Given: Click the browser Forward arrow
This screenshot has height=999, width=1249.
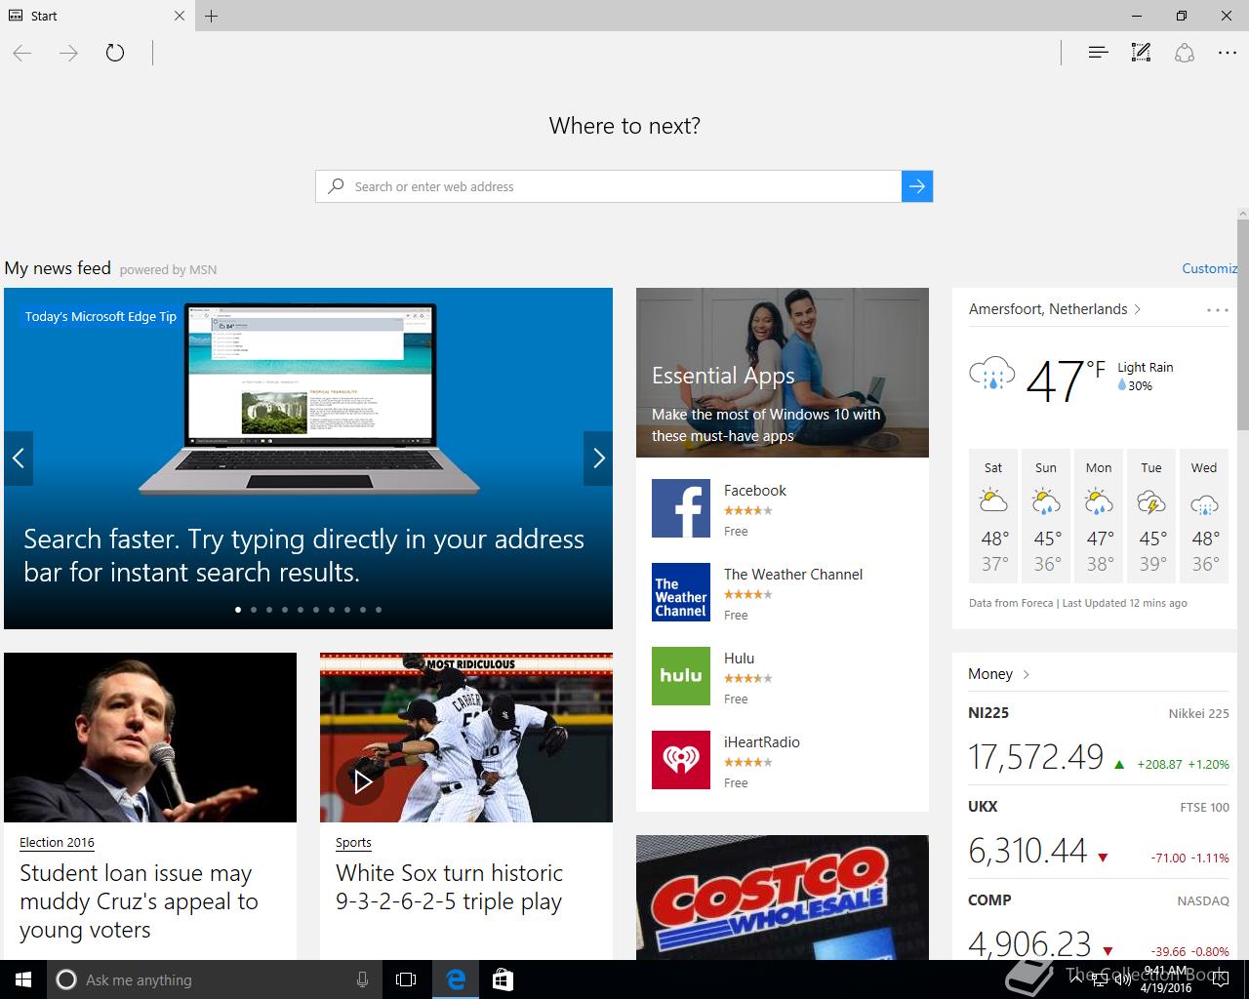Looking at the screenshot, I should (68, 53).
